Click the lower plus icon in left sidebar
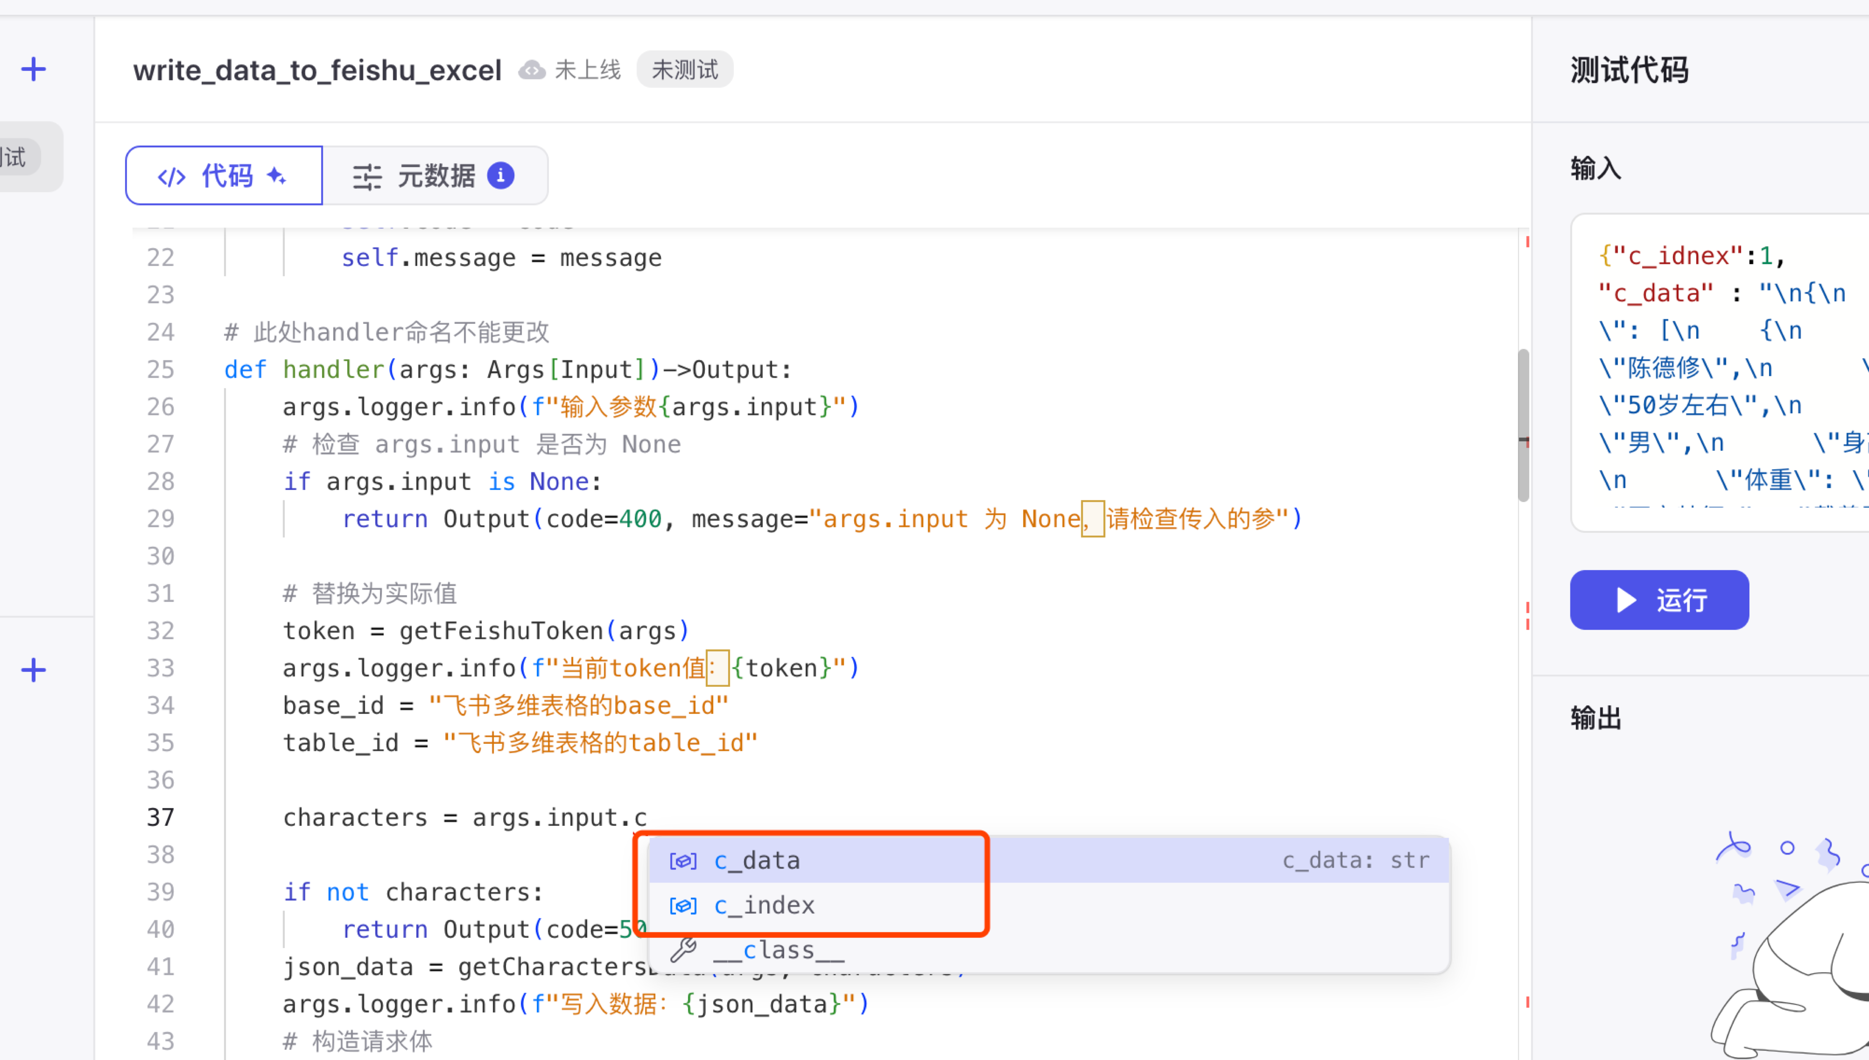 (34, 670)
